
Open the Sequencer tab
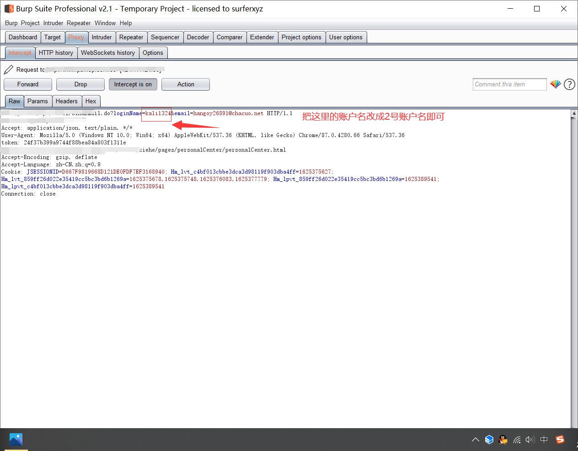point(165,37)
